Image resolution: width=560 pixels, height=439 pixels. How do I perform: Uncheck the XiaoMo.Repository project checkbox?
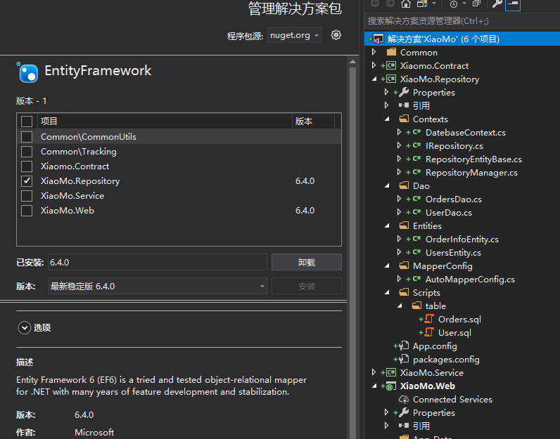[27, 181]
